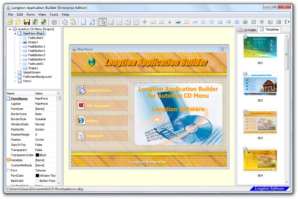Viewport: 298px width, 199px height.
Task: Click the Paste clipboard icon
Action: [73, 22]
